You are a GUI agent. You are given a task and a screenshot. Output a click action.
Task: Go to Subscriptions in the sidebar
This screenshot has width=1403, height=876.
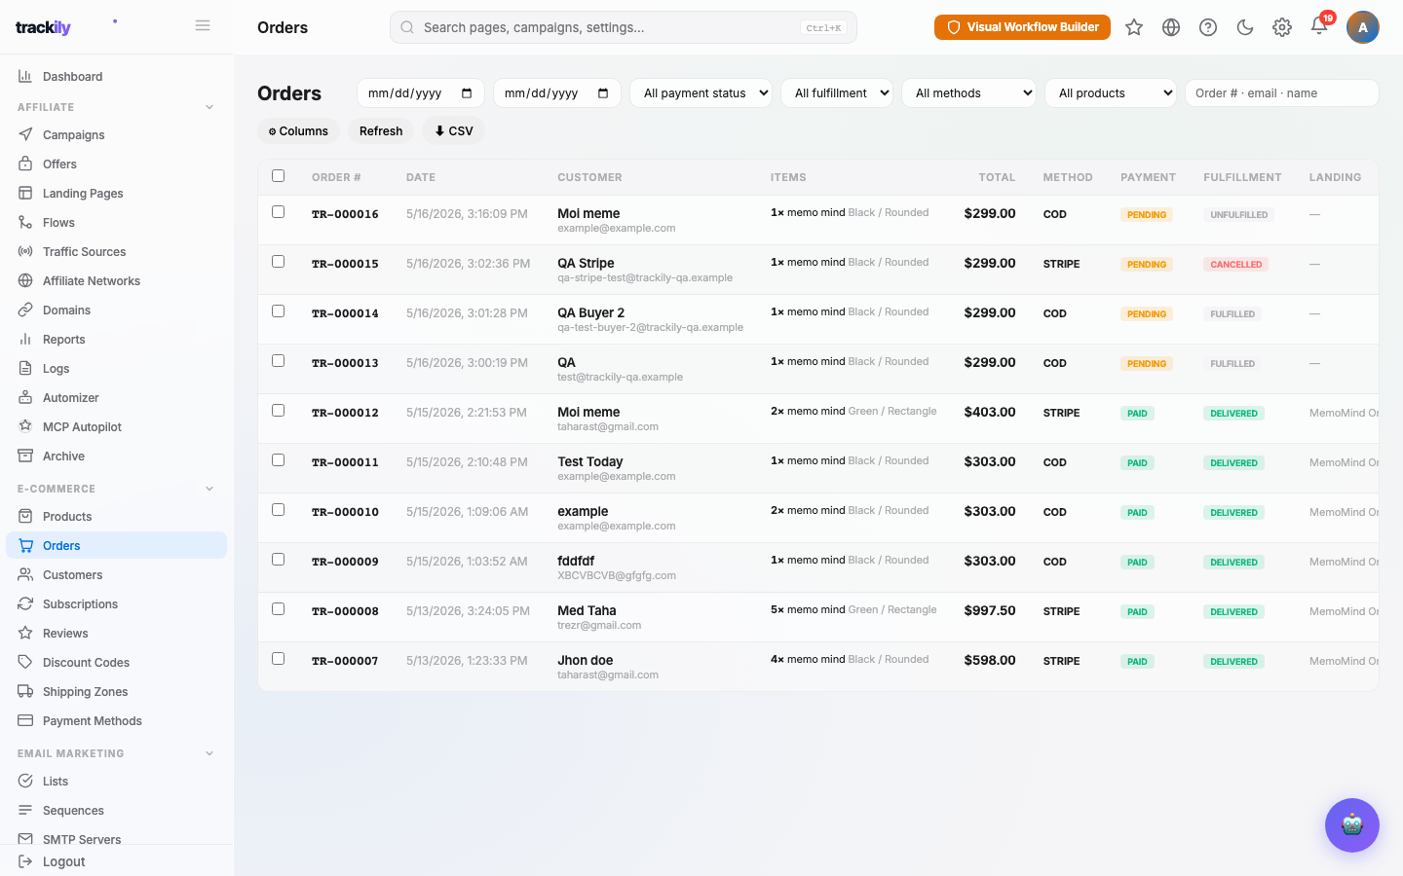click(x=117, y=604)
